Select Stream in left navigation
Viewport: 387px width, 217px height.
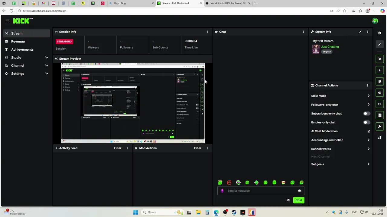tap(27, 33)
